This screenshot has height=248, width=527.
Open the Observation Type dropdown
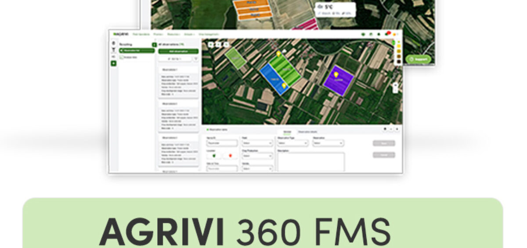click(293, 143)
